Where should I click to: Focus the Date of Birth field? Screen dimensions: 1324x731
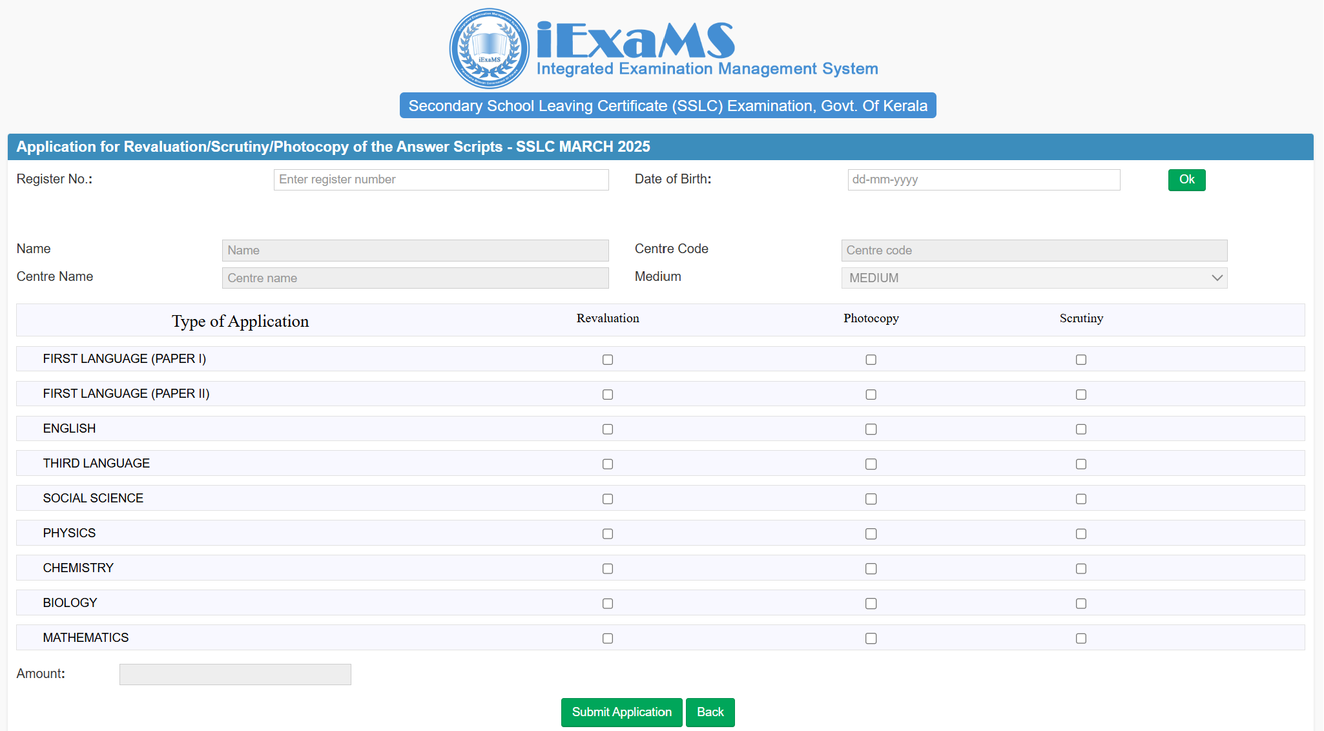pos(983,180)
